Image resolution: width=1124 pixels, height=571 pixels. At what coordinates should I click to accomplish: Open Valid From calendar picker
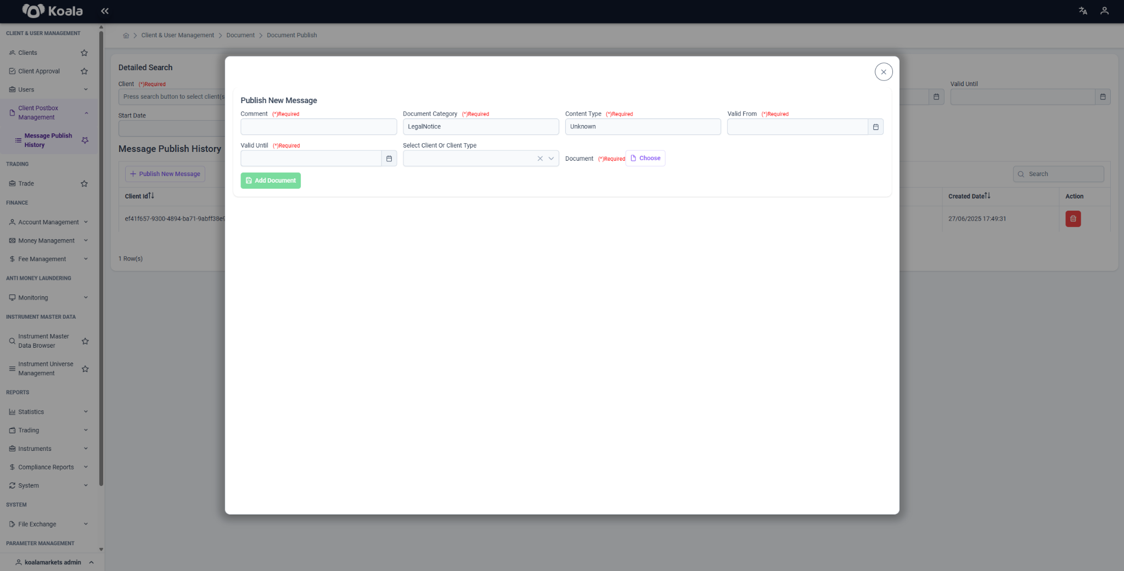click(875, 127)
